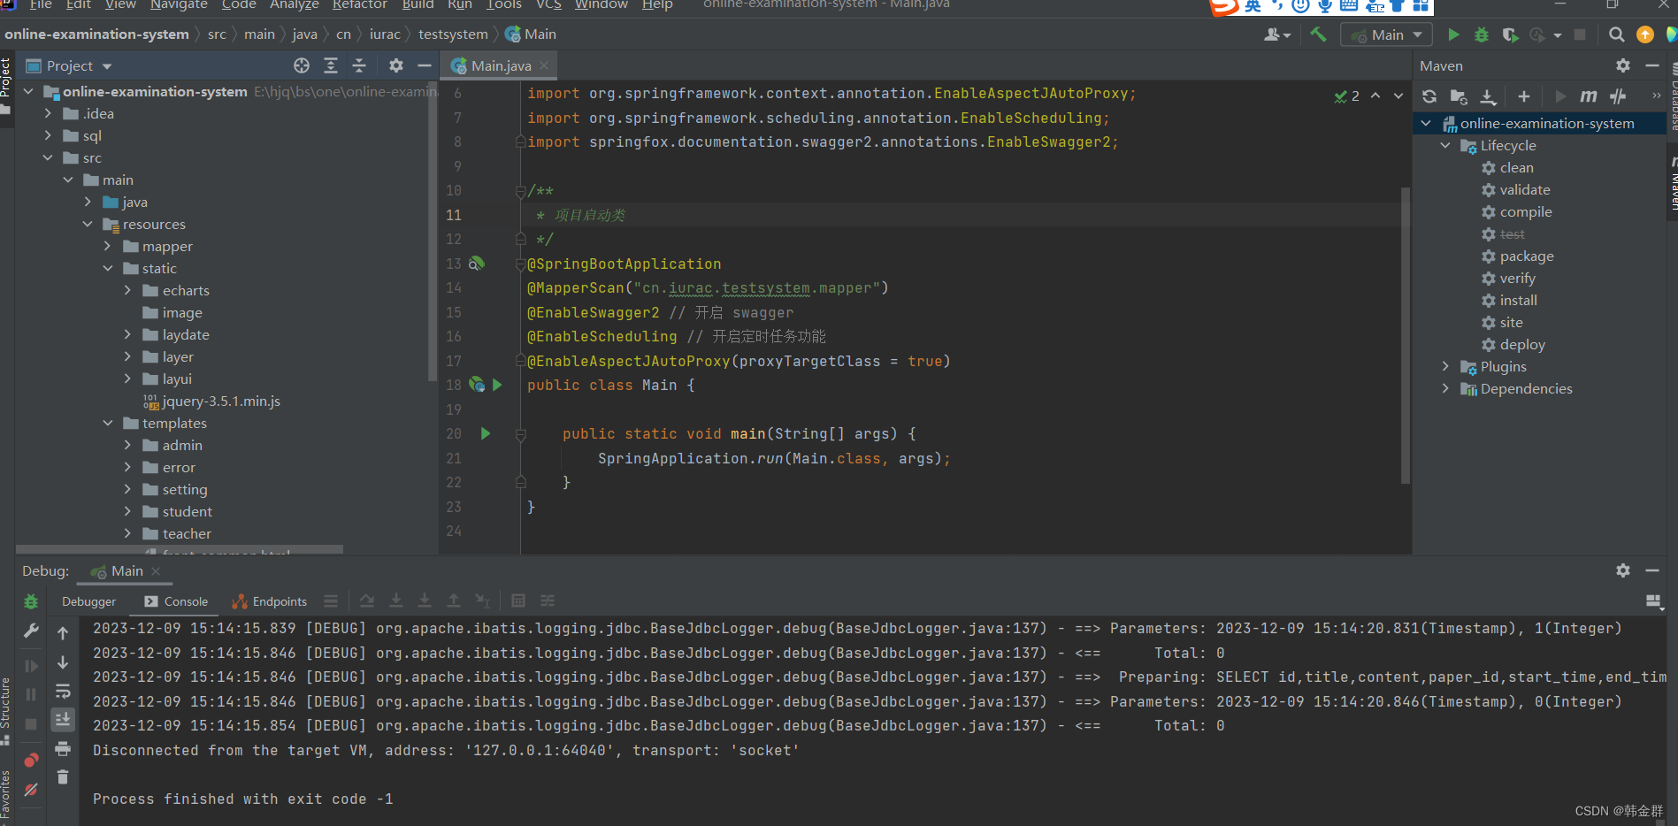Image resolution: width=1678 pixels, height=826 pixels.
Task: Expand Plugins node in Maven
Action: [1445, 366]
